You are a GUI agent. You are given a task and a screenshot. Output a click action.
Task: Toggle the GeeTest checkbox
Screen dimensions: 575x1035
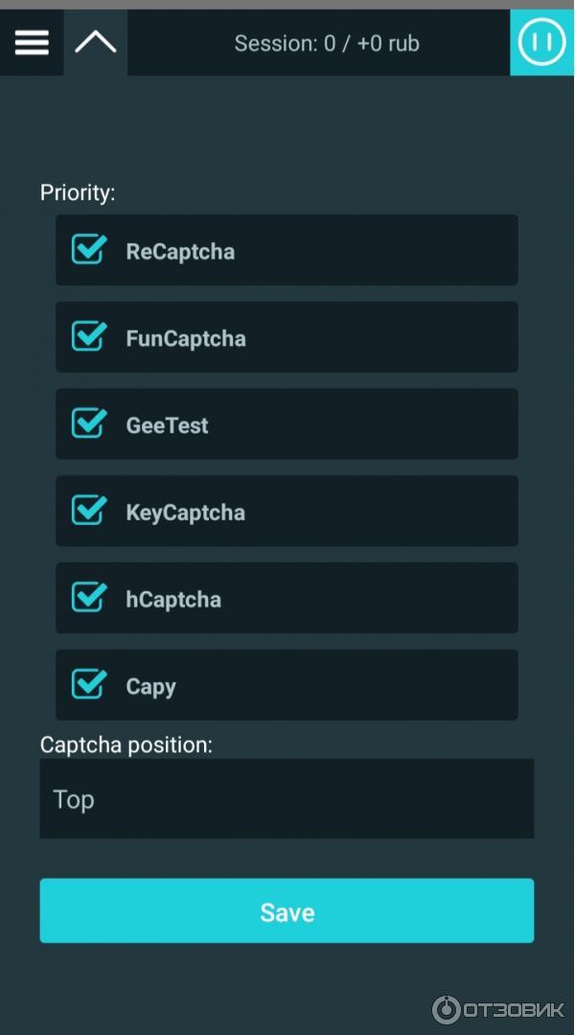click(88, 424)
